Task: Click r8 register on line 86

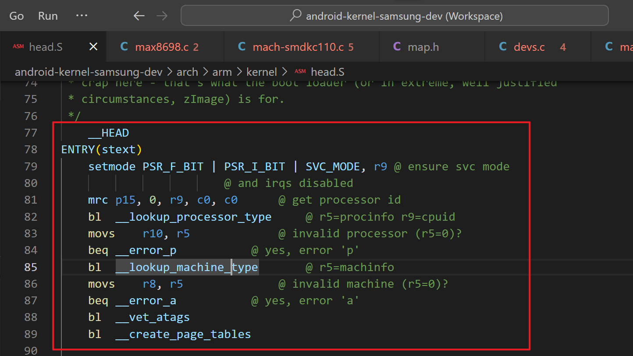Action: (149, 284)
